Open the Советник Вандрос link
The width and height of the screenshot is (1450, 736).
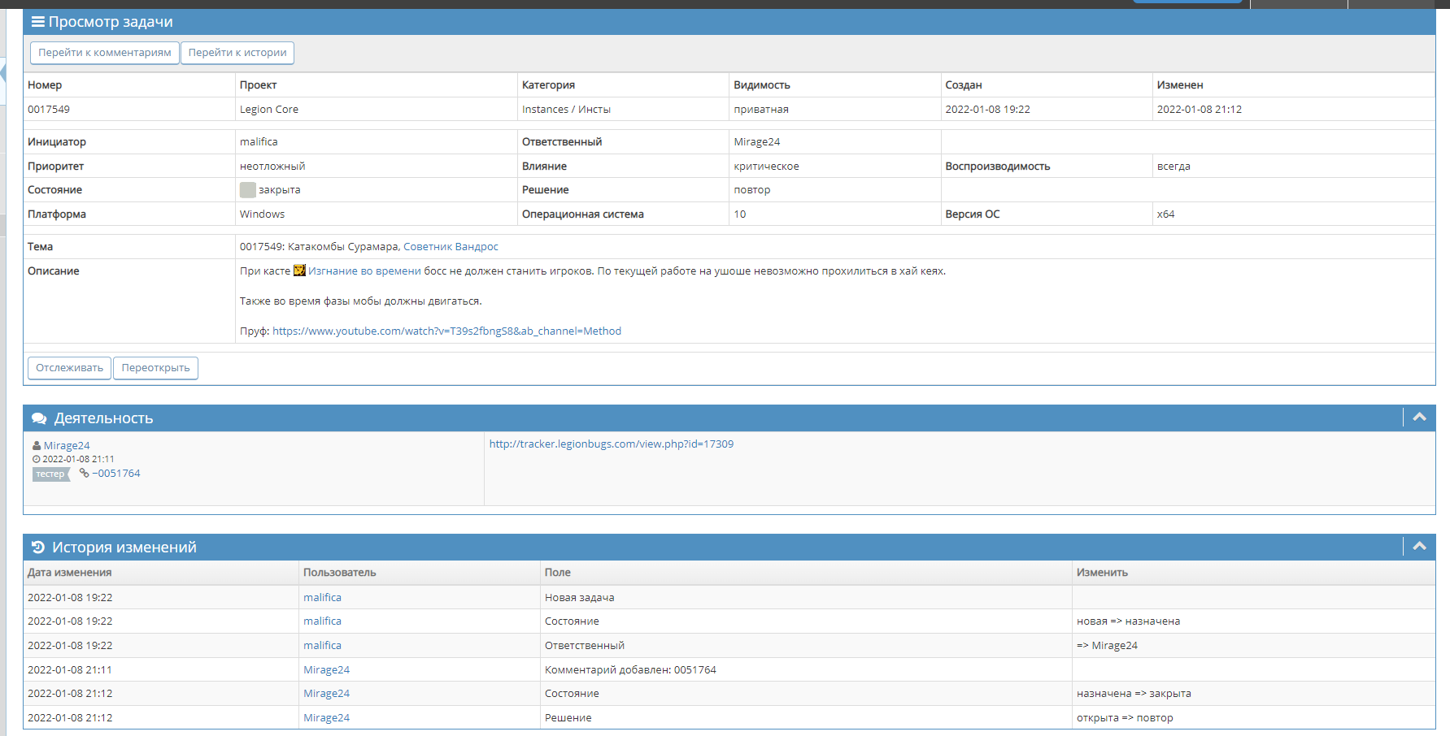451,247
